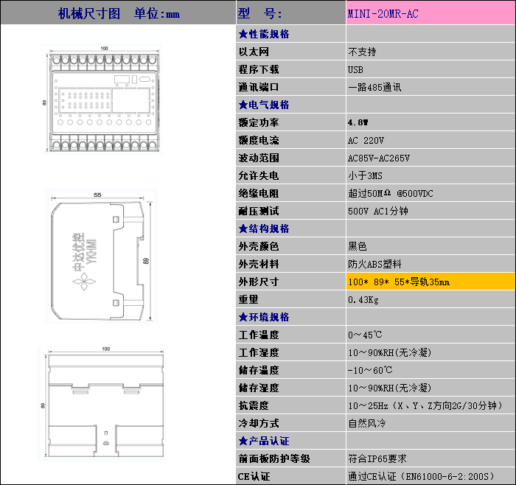Select the 绝缘电阻 label

tap(259, 193)
